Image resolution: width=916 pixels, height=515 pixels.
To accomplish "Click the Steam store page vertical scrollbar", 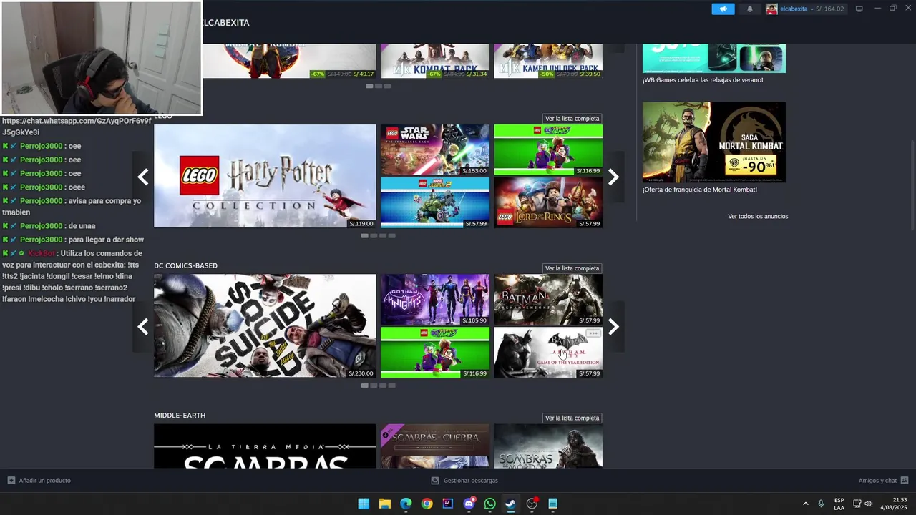I will 912,186.
